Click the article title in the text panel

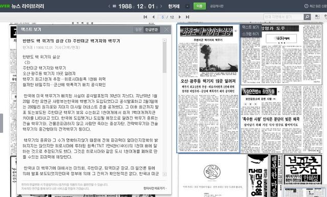pyautogui.click(x=72, y=41)
